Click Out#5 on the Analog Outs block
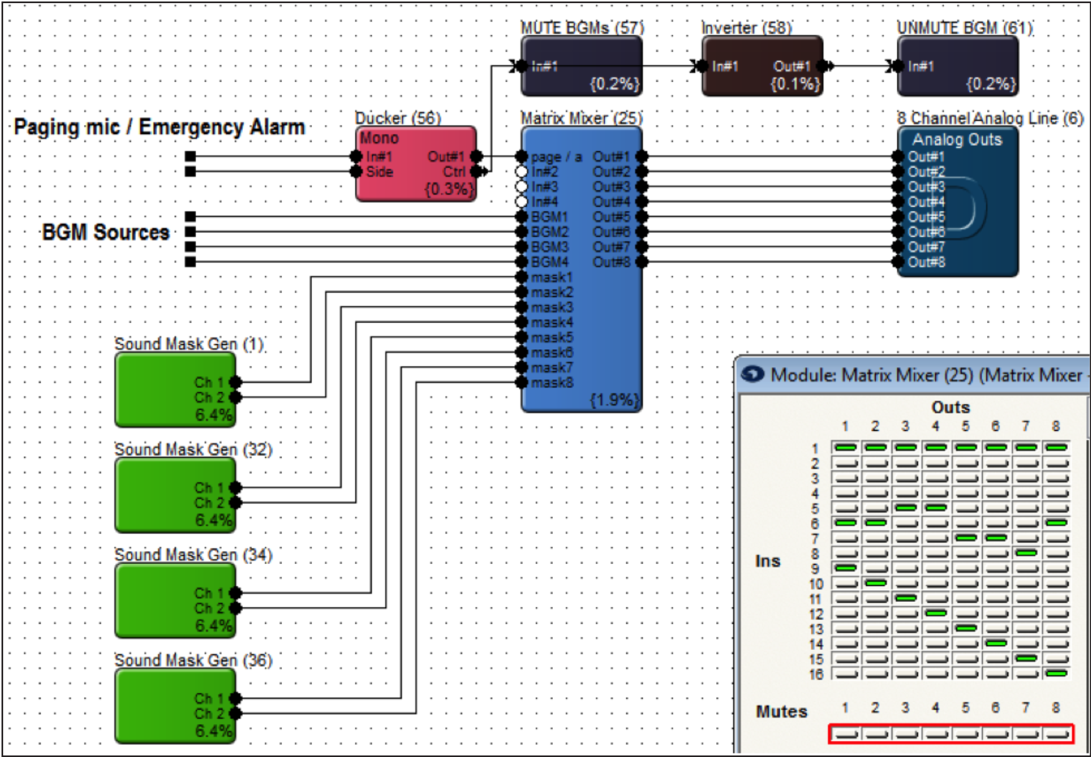Image resolution: width=1091 pixels, height=757 pixels. click(926, 217)
